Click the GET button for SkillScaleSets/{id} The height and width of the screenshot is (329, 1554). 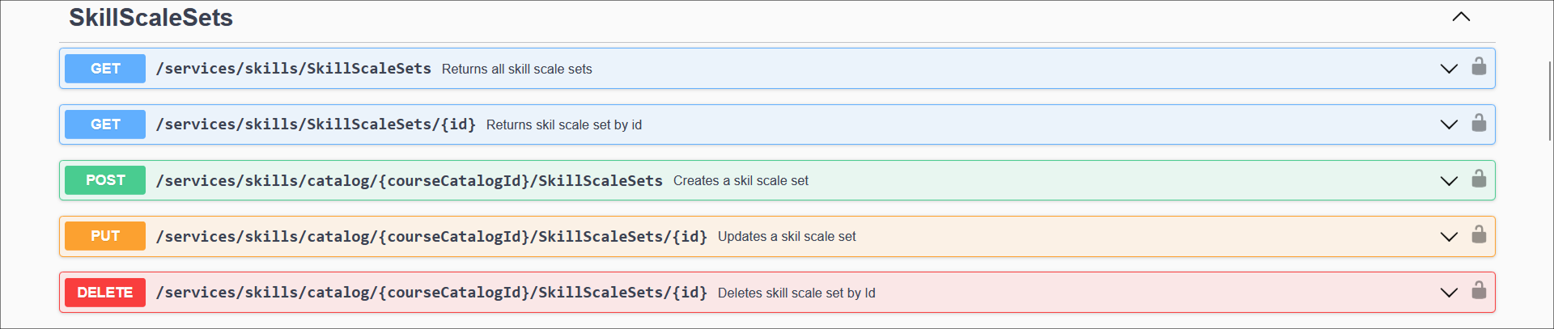pyautogui.click(x=105, y=124)
